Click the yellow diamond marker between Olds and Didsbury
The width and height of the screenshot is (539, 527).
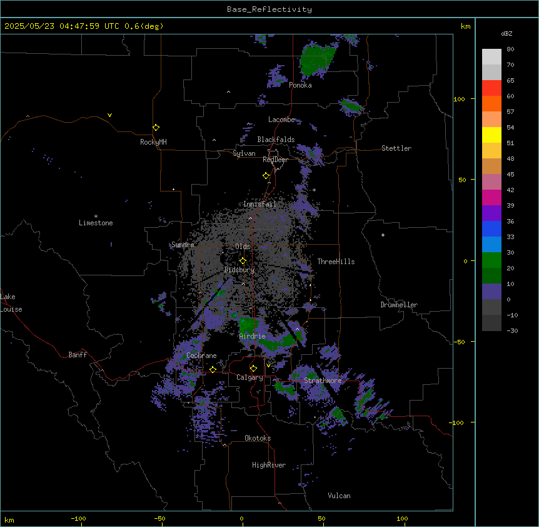243,261
